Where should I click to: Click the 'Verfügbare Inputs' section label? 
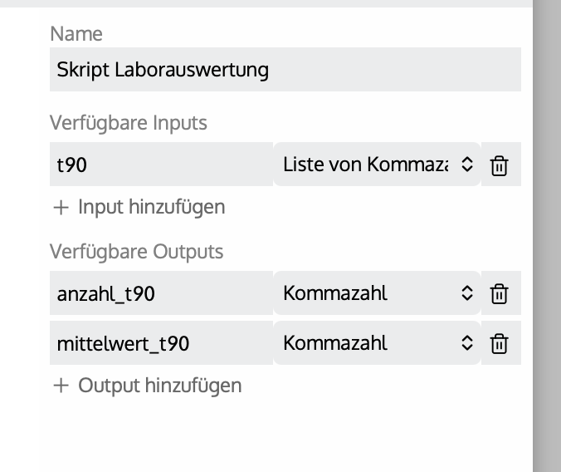(x=129, y=123)
